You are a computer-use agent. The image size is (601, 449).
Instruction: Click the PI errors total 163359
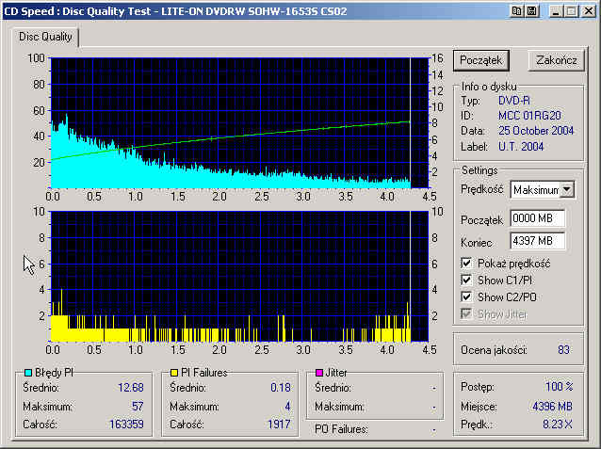pyautogui.click(x=126, y=425)
